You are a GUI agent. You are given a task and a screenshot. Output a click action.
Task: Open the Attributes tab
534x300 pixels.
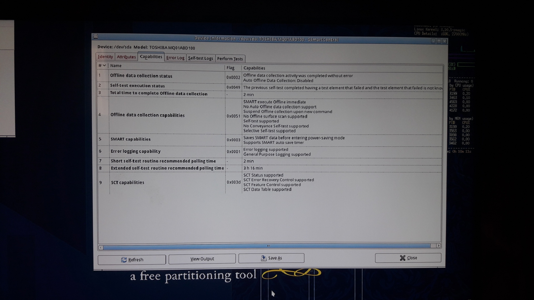(x=126, y=57)
